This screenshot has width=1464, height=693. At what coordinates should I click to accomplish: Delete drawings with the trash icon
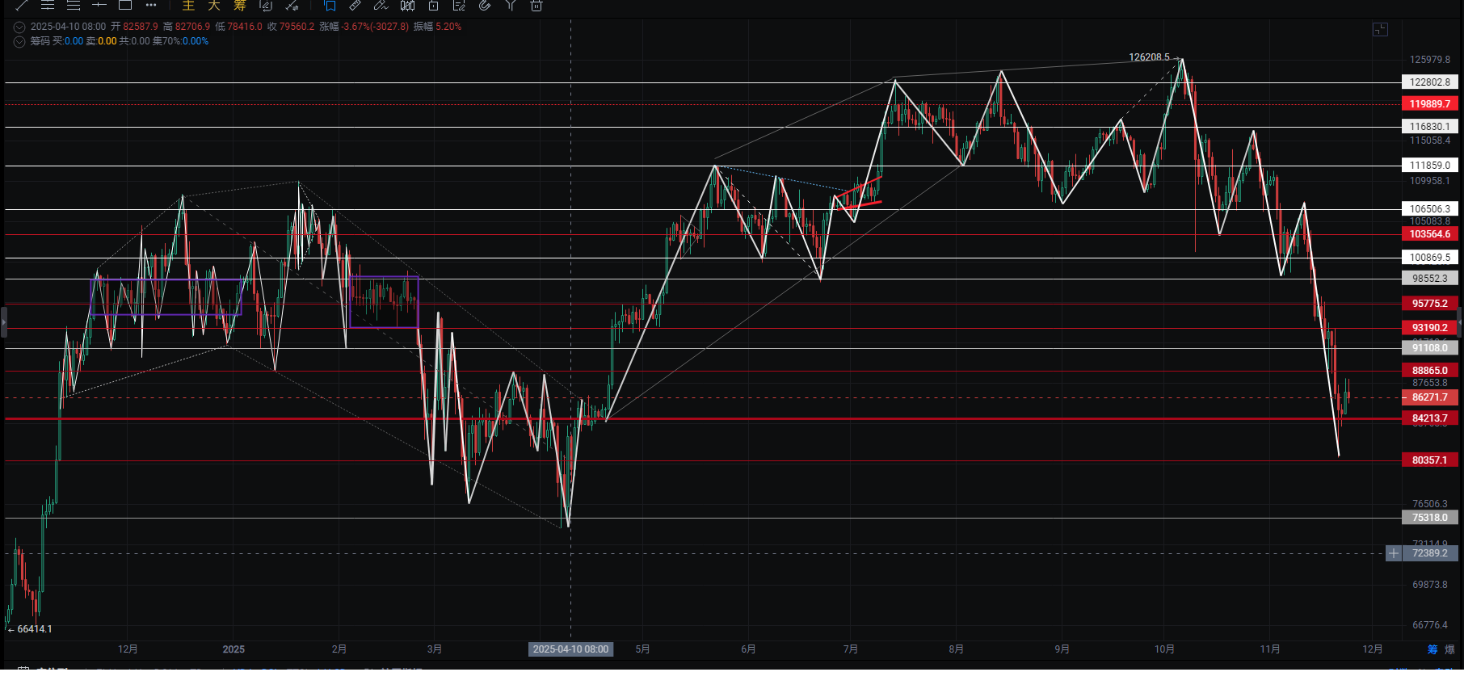(x=536, y=6)
